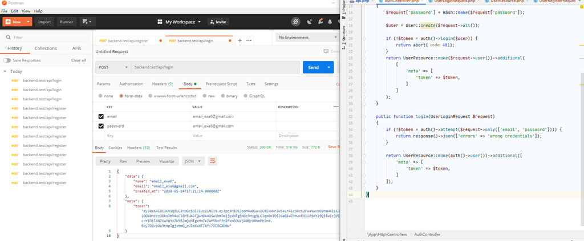Screen dimensions: 584x241
Task: Open the File menu
Action: pyautogui.click(x=4, y=11)
